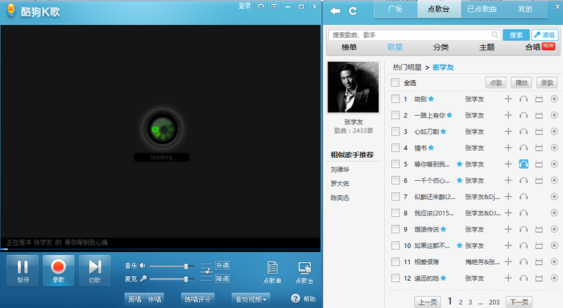Add 一千个伤心... with plus icon

tap(508, 181)
